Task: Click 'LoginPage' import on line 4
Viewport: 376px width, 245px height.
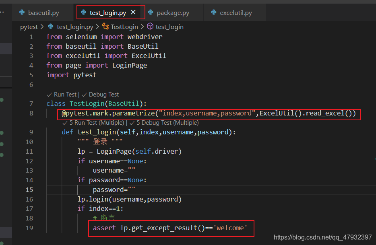Action: (130, 65)
